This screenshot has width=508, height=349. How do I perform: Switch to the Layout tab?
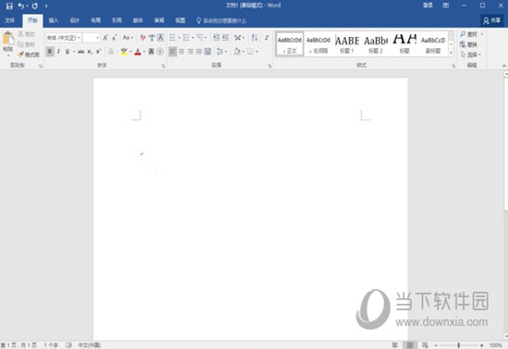[95, 20]
